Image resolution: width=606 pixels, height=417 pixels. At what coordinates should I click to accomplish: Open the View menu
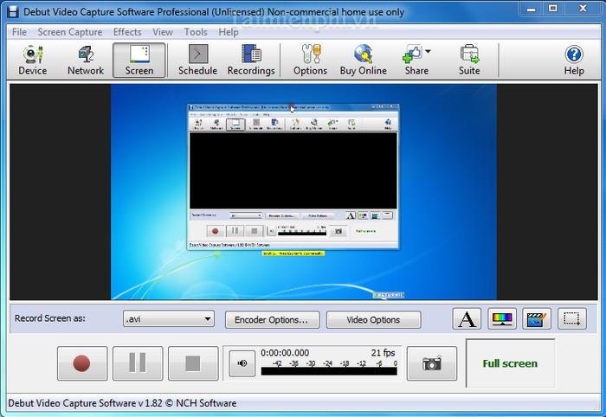click(163, 32)
